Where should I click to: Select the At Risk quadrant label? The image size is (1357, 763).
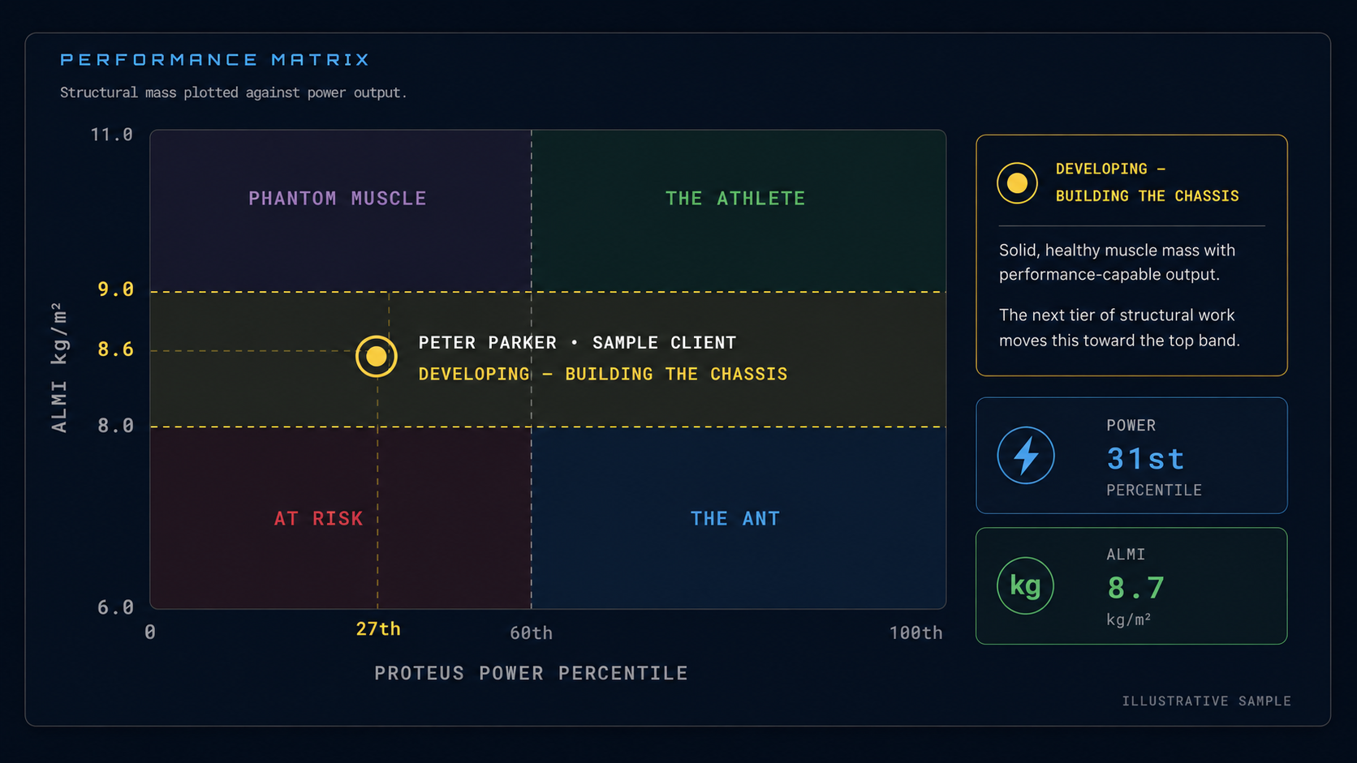pyautogui.click(x=318, y=519)
